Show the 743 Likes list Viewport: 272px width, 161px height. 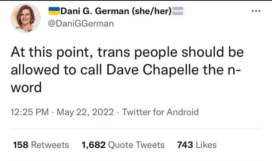pos(197,145)
